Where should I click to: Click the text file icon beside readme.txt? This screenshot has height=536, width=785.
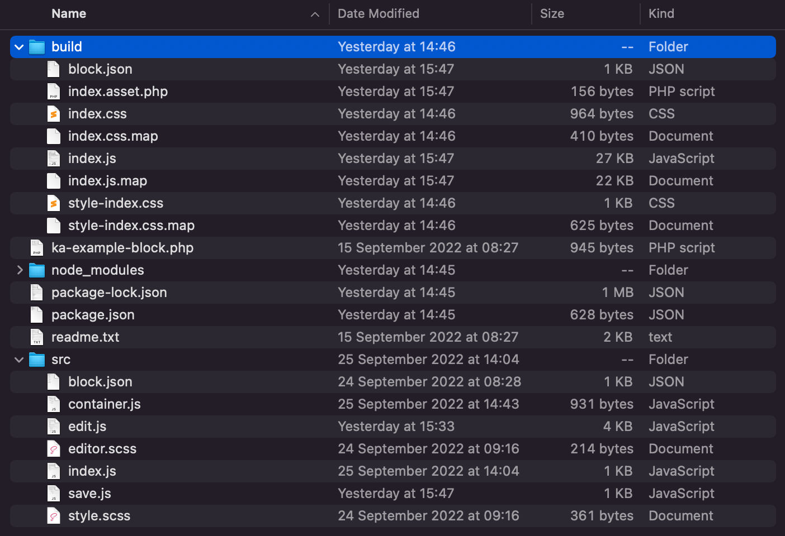[x=36, y=337]
